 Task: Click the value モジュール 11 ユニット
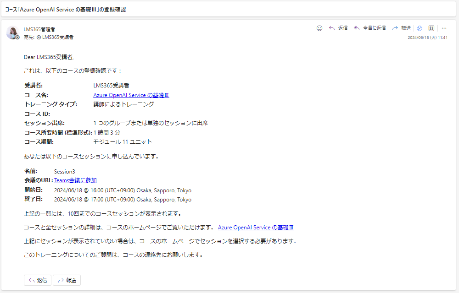123,142
